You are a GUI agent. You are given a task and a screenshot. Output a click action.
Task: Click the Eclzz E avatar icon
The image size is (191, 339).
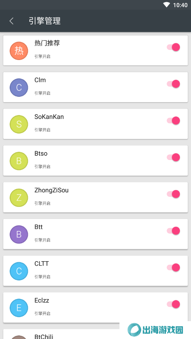19,308
